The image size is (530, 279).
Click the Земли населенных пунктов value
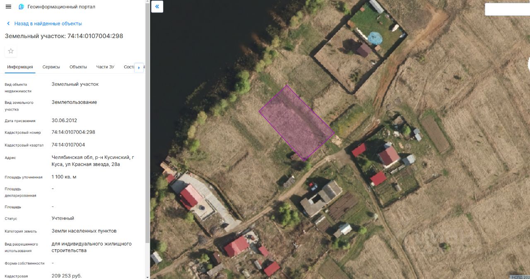84,231
